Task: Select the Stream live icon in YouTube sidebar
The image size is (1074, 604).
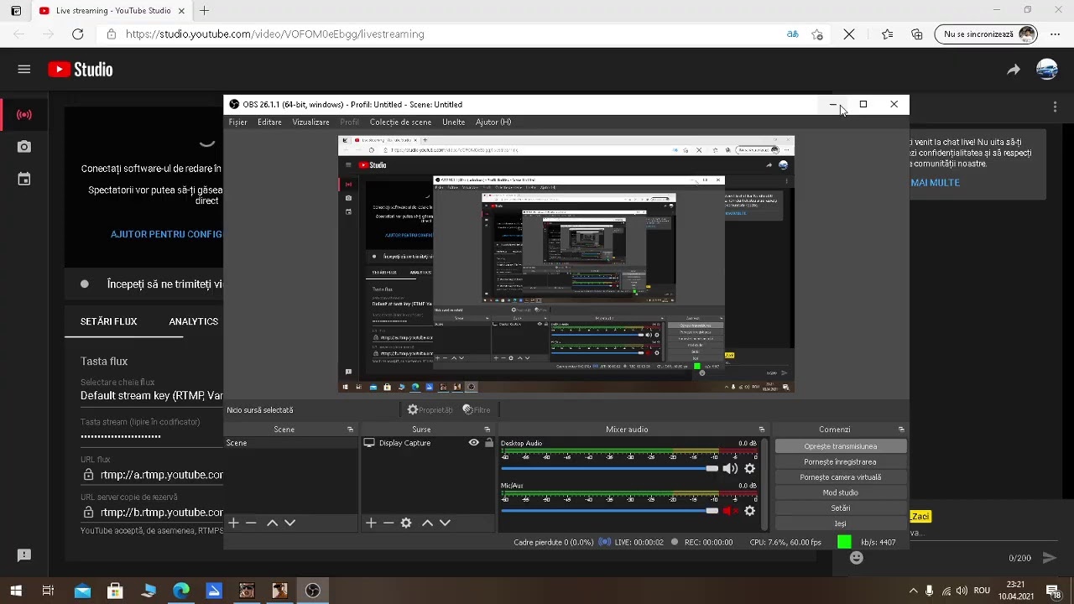Action: 24,114
